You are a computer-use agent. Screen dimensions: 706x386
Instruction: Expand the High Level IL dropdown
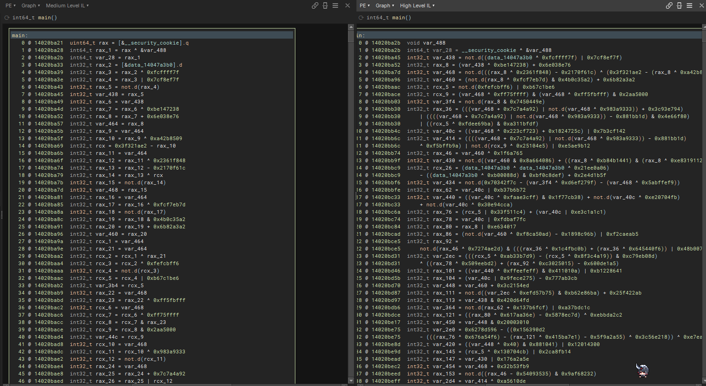coord(417,6)
